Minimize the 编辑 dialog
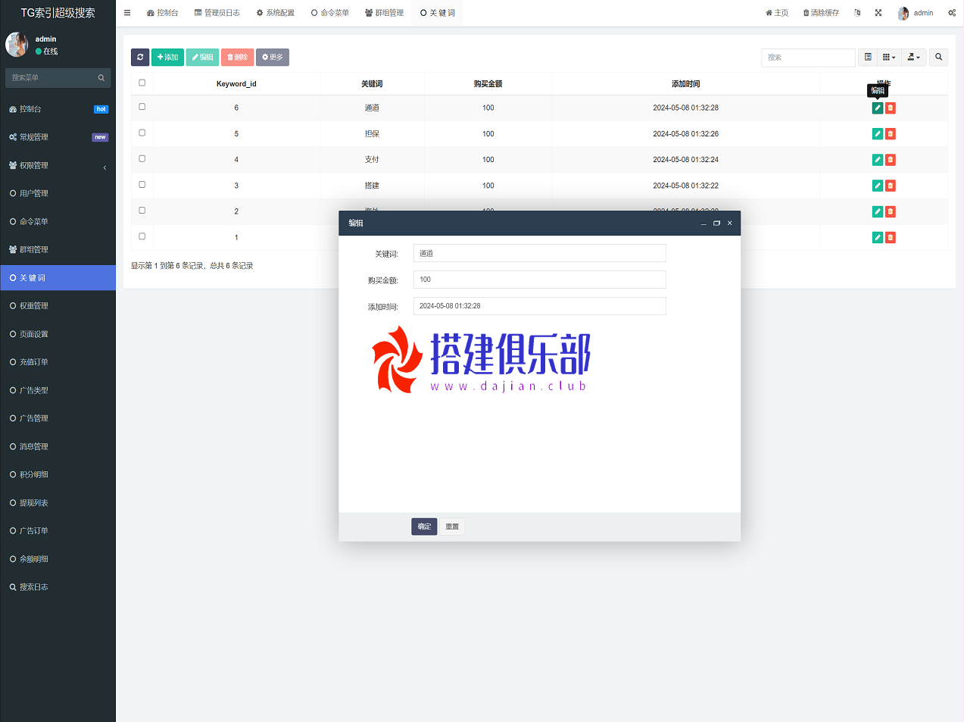 (x=704, y=223)
